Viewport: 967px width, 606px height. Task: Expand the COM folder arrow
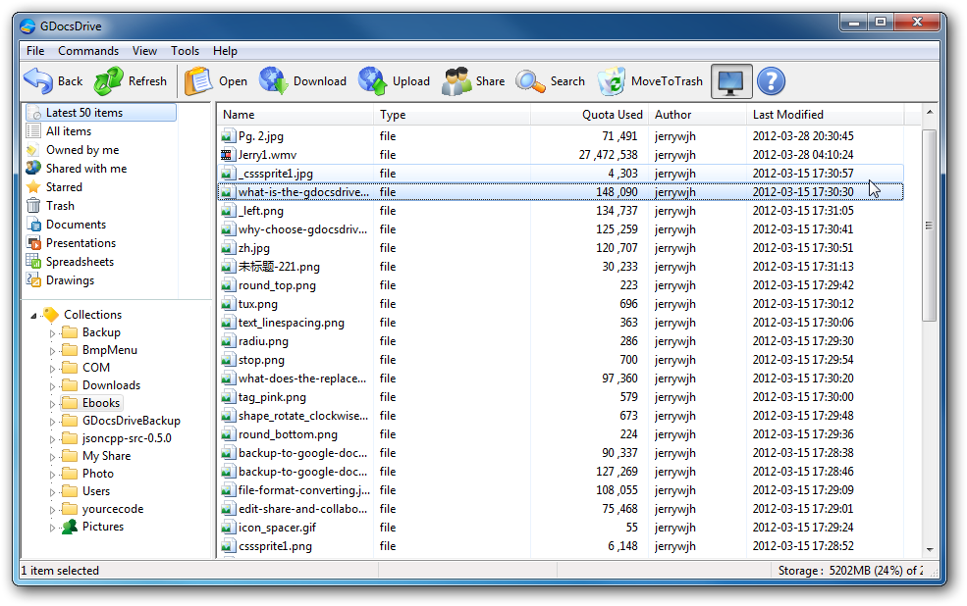52,369
